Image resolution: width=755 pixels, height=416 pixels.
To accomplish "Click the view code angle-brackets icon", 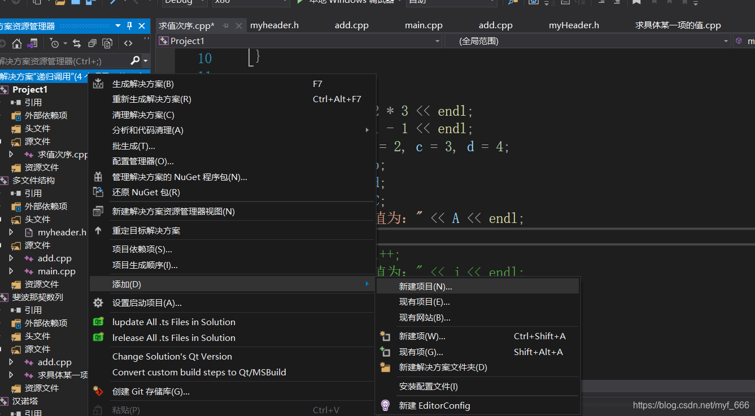I will pos(128,43).
